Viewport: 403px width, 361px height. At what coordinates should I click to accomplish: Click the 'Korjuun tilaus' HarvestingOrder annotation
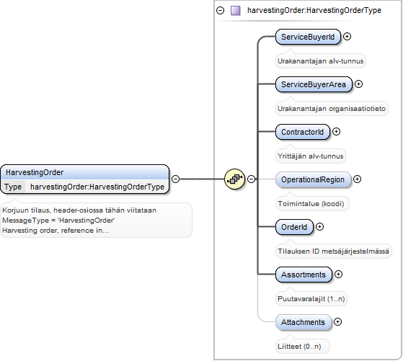coord(96,220)
